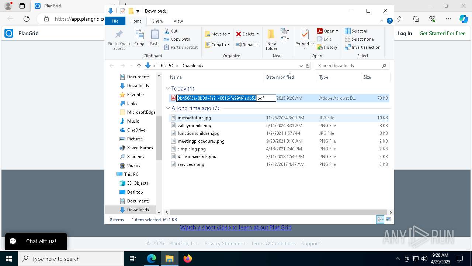
Task: Switch to details view icon in status bar
Action: pyautogui.click(x=380, y=220)
